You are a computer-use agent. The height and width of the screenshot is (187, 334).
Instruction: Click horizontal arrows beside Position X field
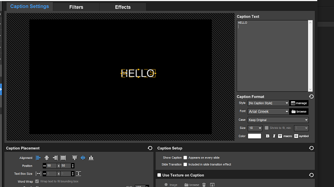coord(44,166)
